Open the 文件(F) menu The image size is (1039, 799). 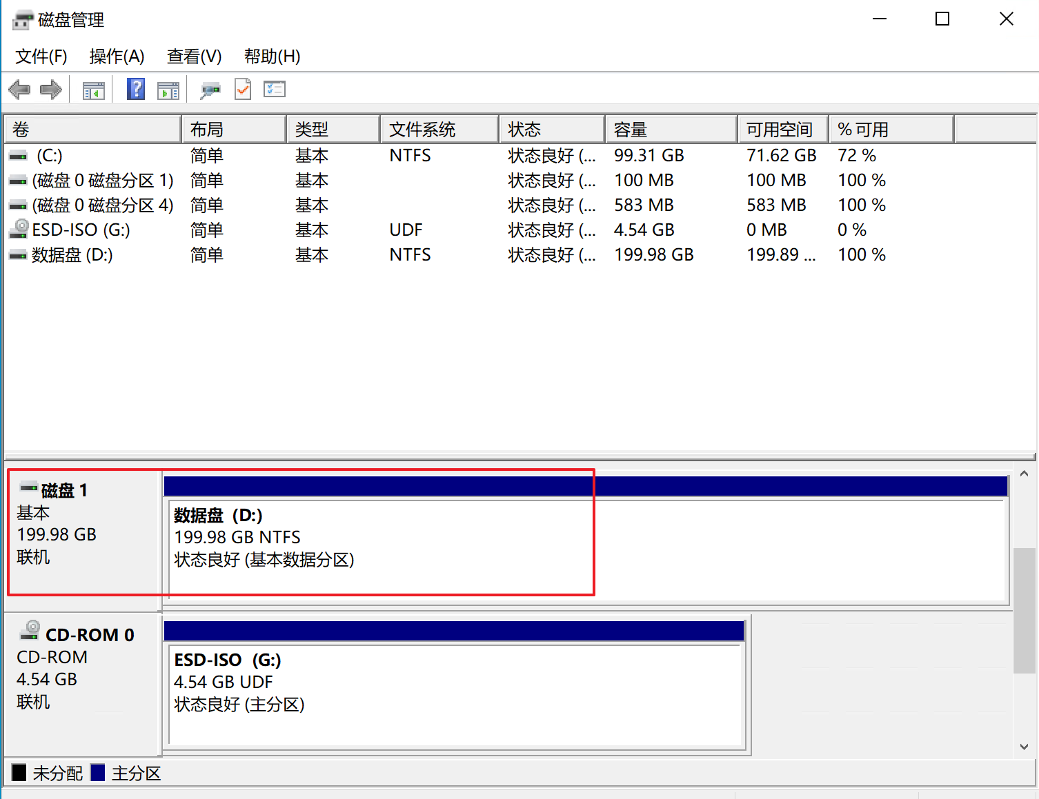[x=41, y=57]
